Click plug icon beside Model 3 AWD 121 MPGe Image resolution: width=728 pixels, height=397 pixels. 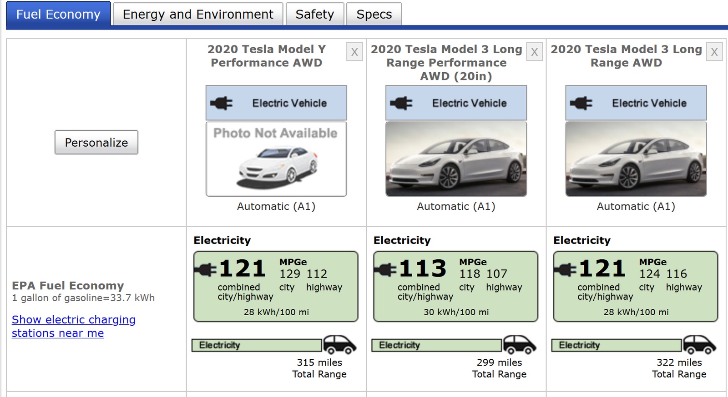coord(565,270)
